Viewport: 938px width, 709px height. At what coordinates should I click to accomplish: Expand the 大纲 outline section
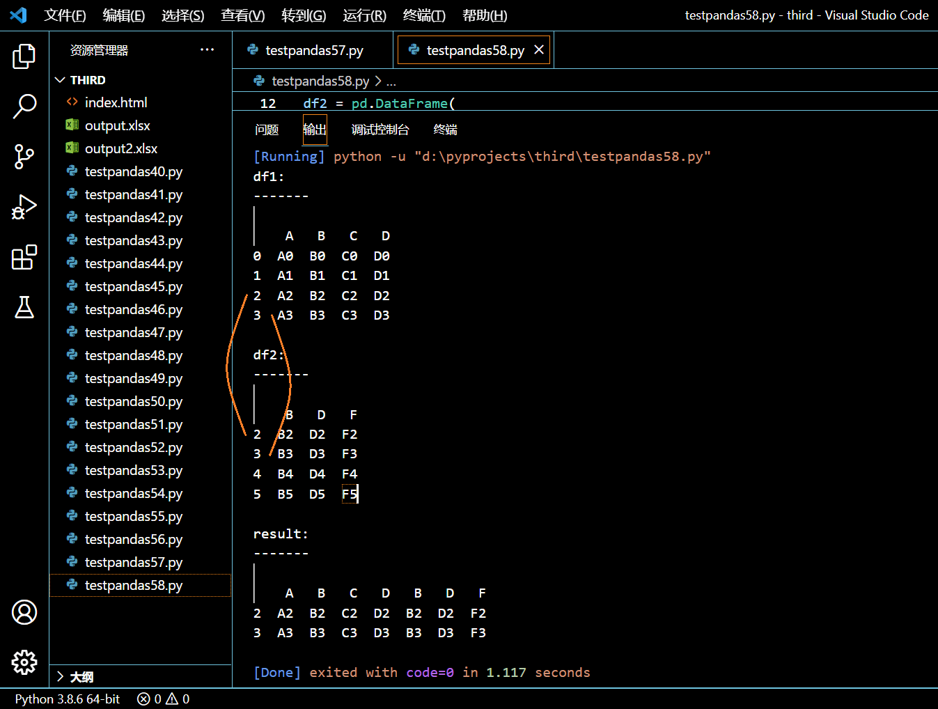point(60,676)
